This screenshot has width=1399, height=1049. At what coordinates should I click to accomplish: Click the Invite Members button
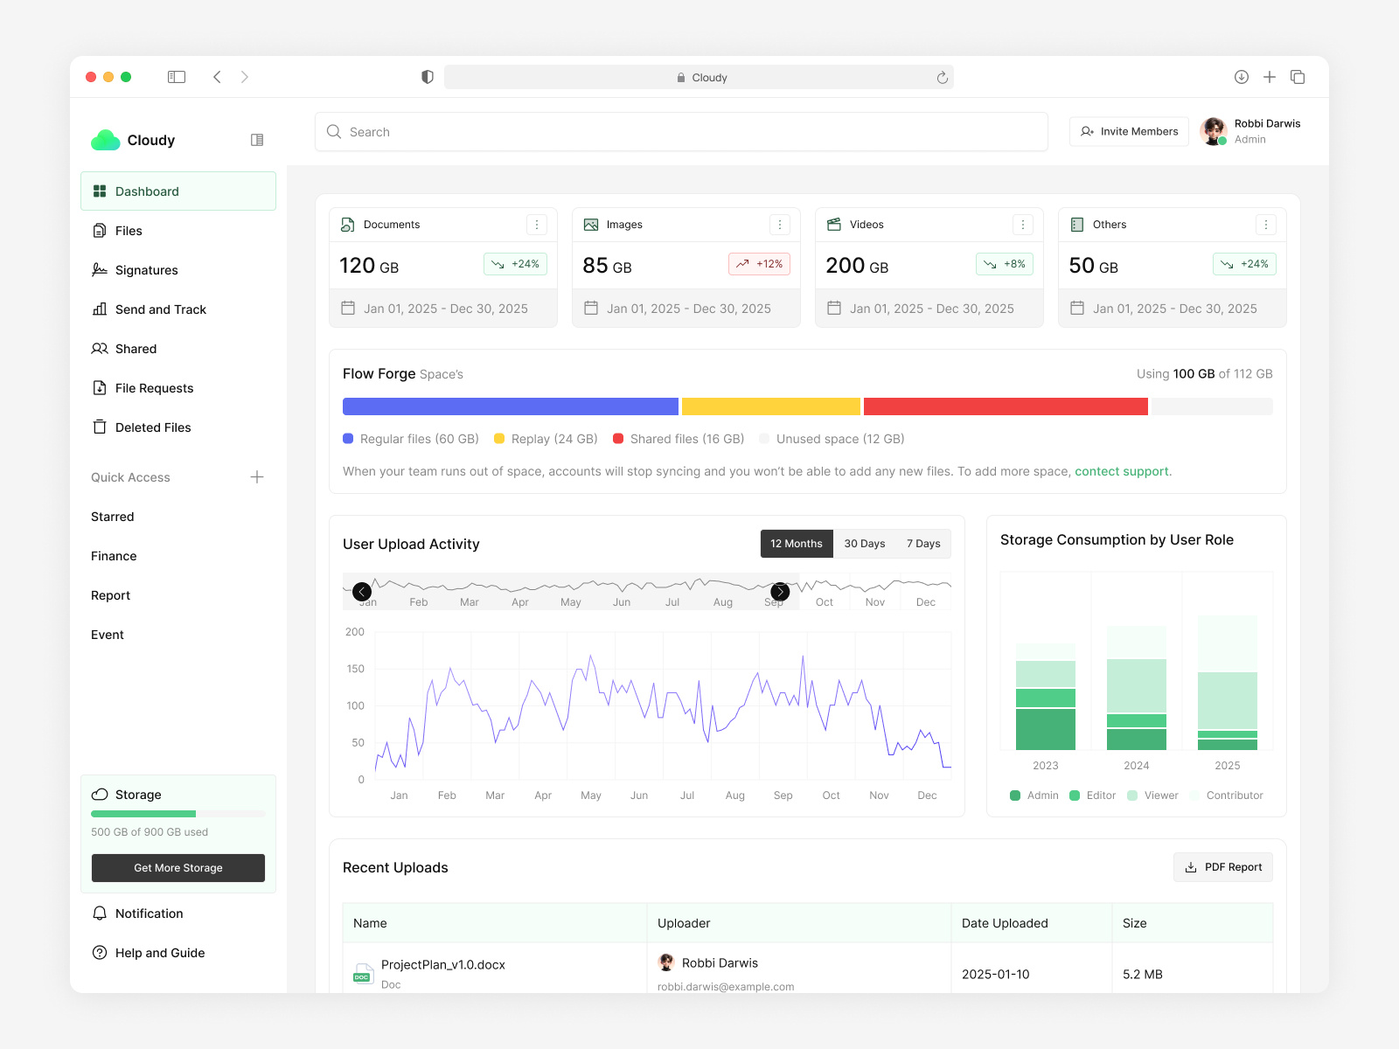[1129, 131]
